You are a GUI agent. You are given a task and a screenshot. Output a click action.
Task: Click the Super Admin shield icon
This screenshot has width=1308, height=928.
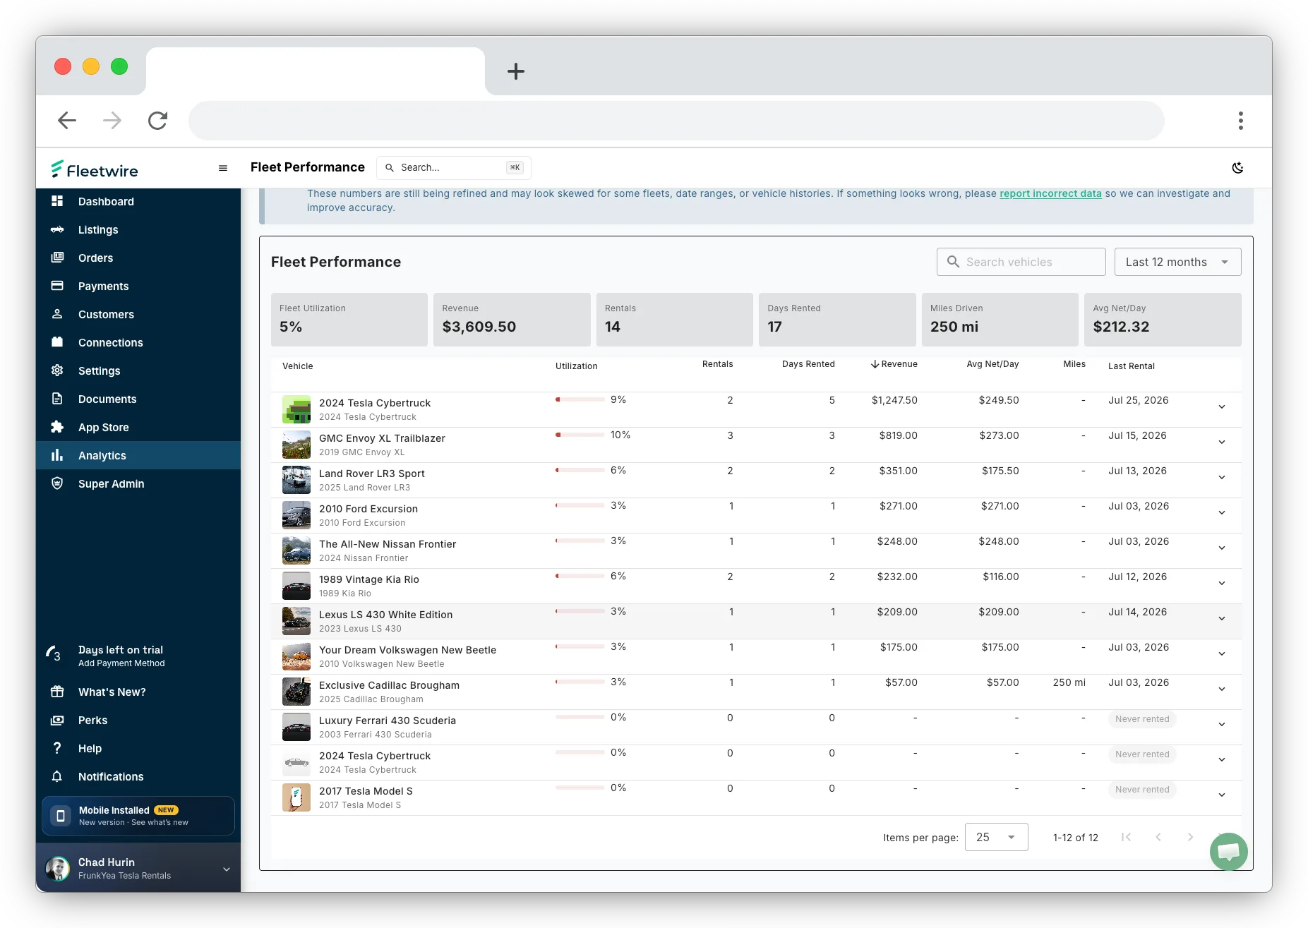pyautogui.click(x=57, y=483)
